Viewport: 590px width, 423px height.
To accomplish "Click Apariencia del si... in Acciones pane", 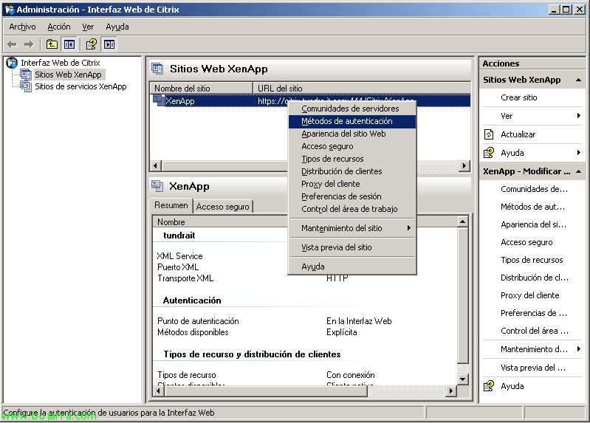I will [533, 224].
